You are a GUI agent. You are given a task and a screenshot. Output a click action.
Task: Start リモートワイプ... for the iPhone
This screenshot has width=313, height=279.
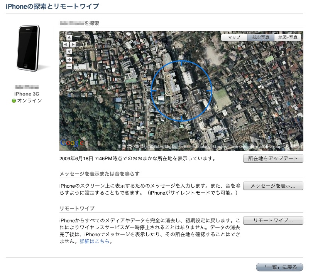[273, 220]
